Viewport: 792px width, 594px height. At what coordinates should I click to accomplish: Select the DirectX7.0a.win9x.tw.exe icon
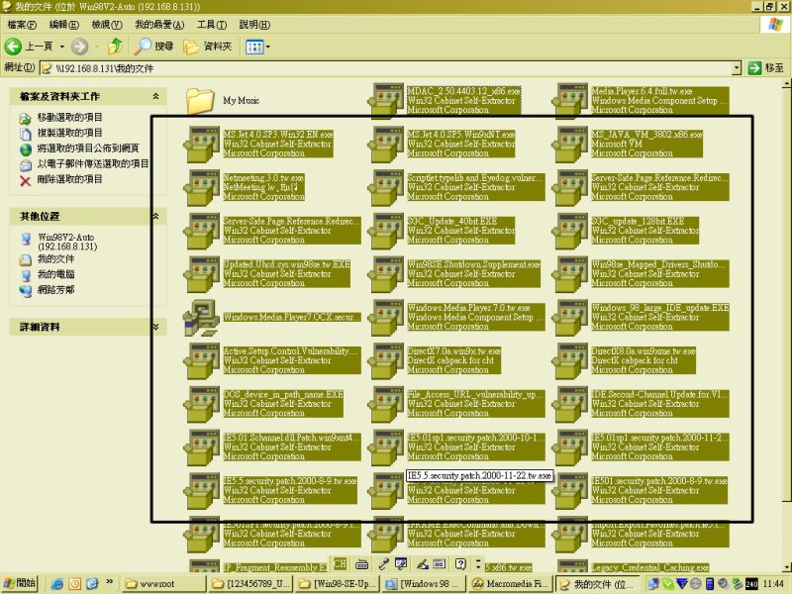point(387,360)
